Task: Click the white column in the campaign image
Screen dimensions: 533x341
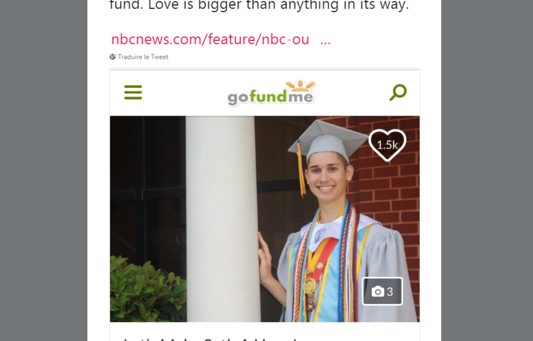Action: pos(222,219)
